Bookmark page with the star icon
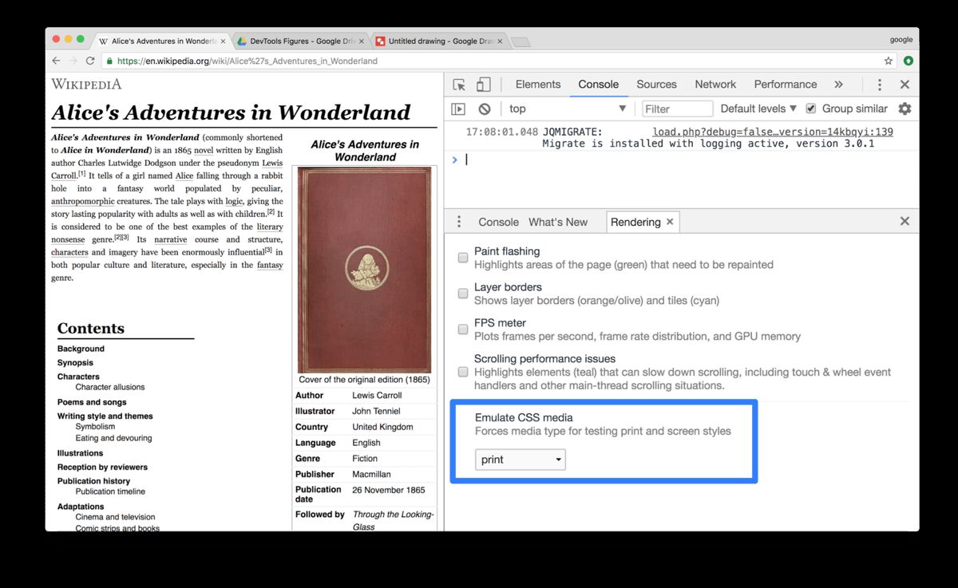Image resolution: width=958 pixels, height=588 pixels. pos(889,61)
